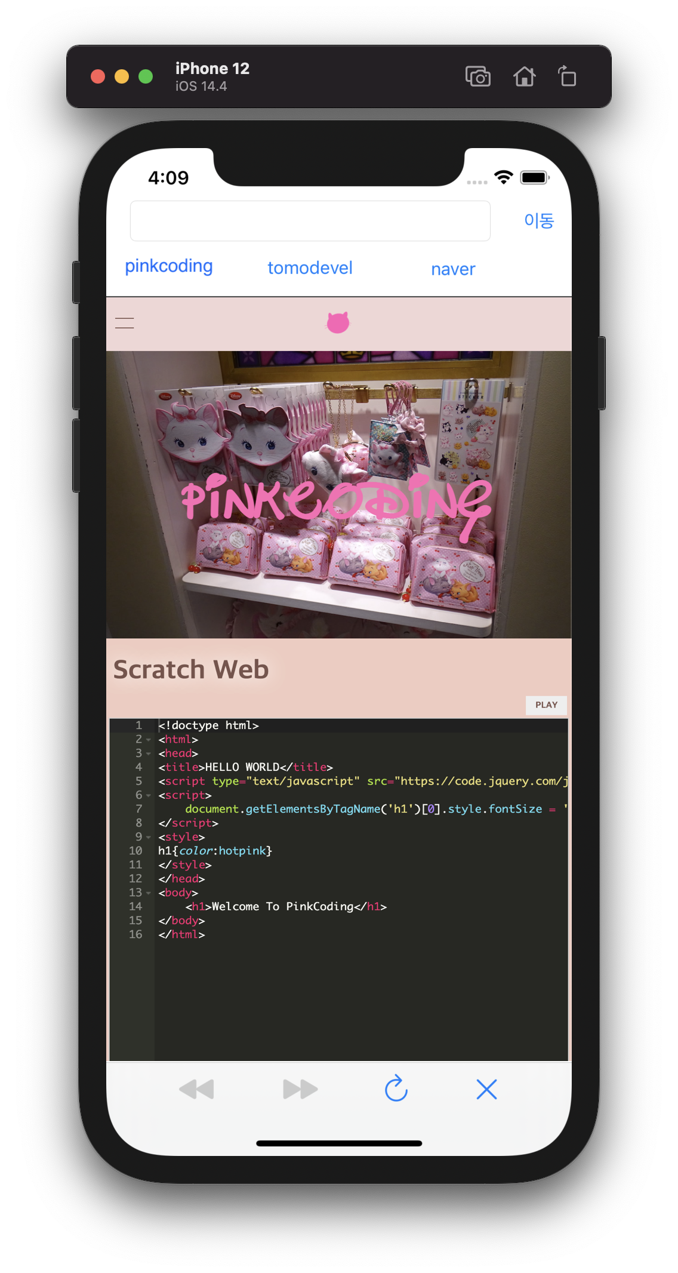This screenshot has width=678, height=1273.
Task: Click the h1 color hotpink code line
Action: pyautogui.click(x=215, y=851)
